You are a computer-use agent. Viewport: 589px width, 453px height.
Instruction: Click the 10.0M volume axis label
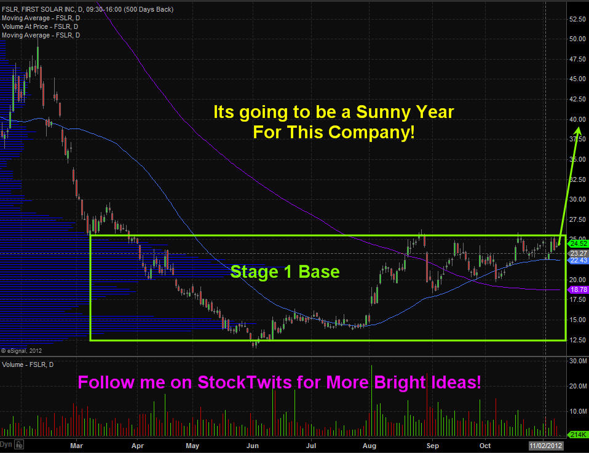(578, 411)
